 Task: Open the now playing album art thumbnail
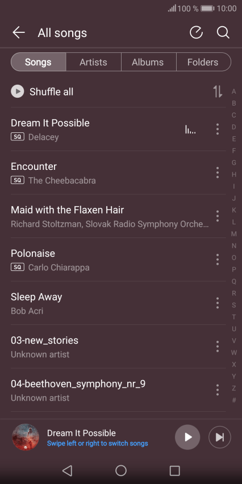point(26,437)
